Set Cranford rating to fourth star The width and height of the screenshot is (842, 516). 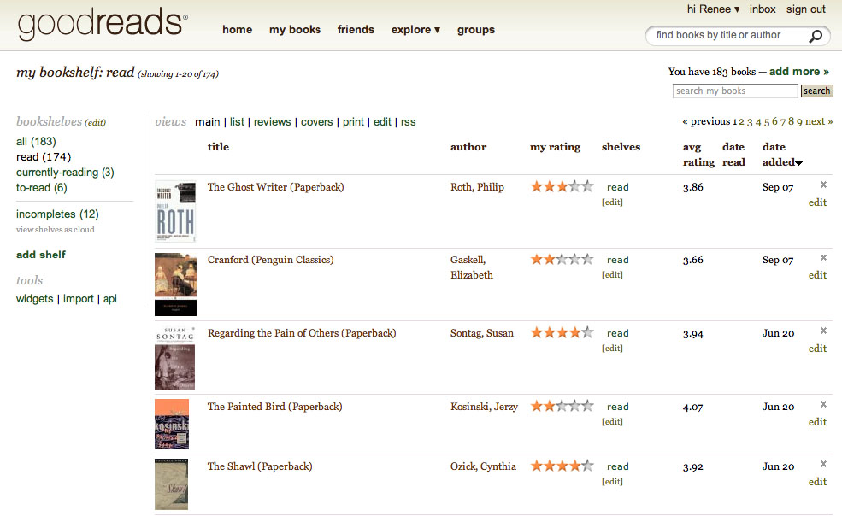[574, 260]
